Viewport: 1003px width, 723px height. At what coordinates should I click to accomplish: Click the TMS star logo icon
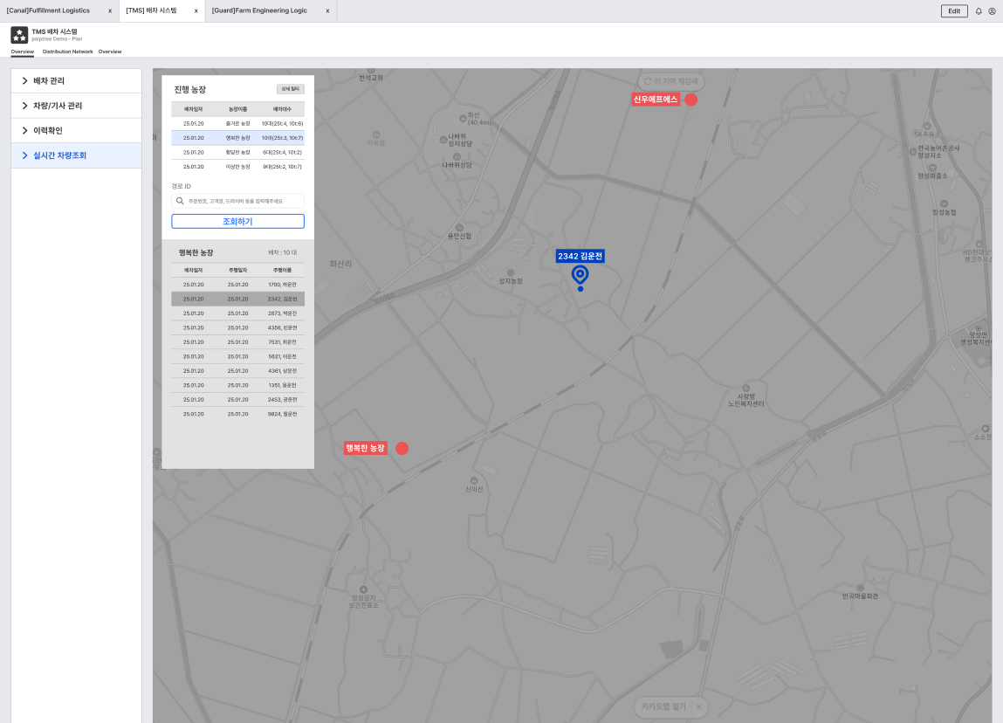pyautogui.click(x=19, y=35)
